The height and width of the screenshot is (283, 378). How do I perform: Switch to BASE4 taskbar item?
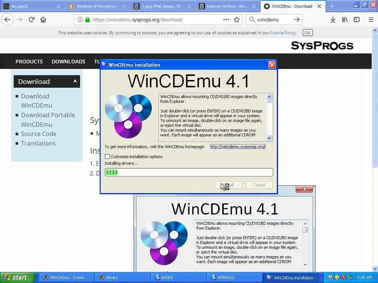click(x=178, y=277)
